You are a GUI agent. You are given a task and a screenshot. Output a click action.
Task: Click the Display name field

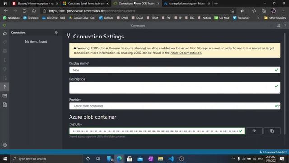[175, 70]
